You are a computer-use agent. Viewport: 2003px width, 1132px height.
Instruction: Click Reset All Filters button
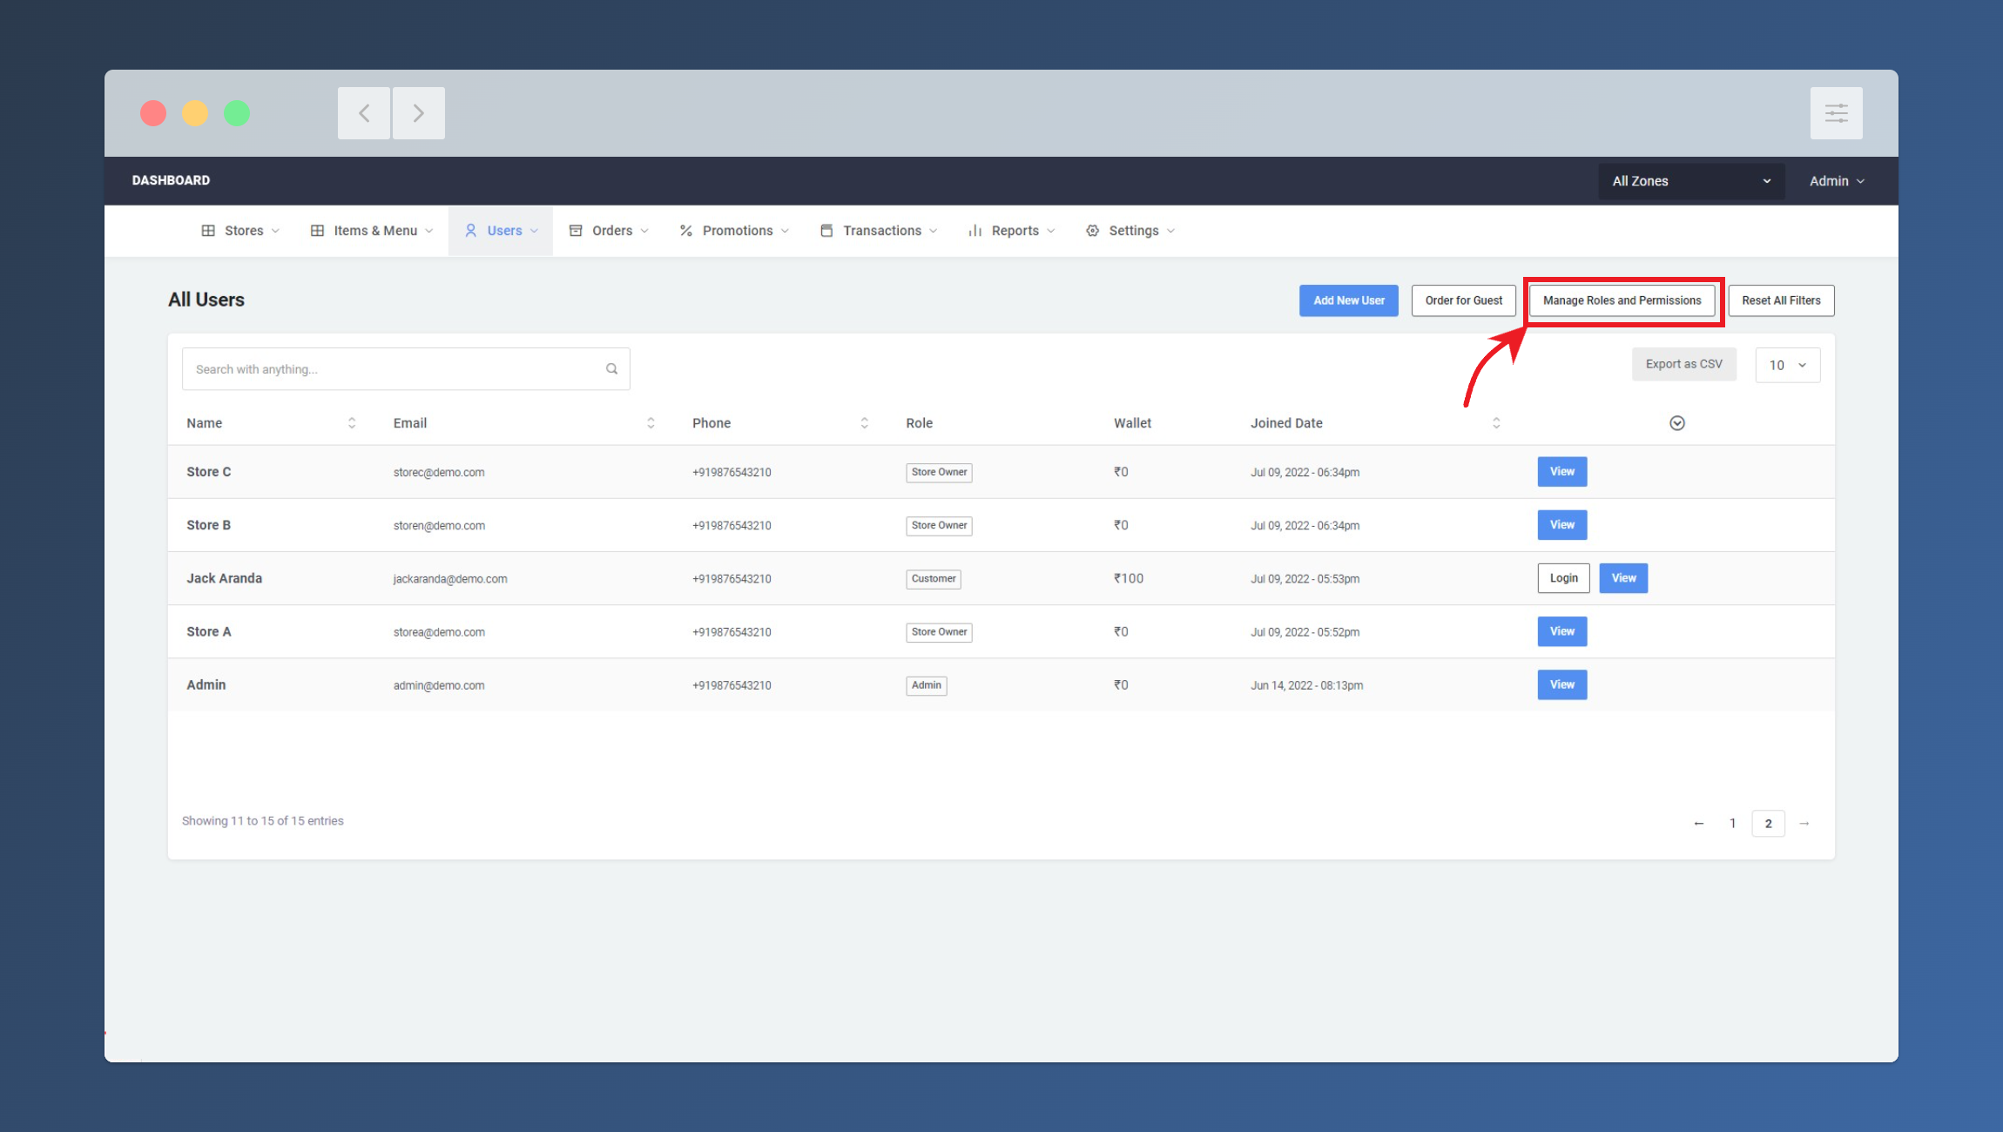tap(1781, 300)
